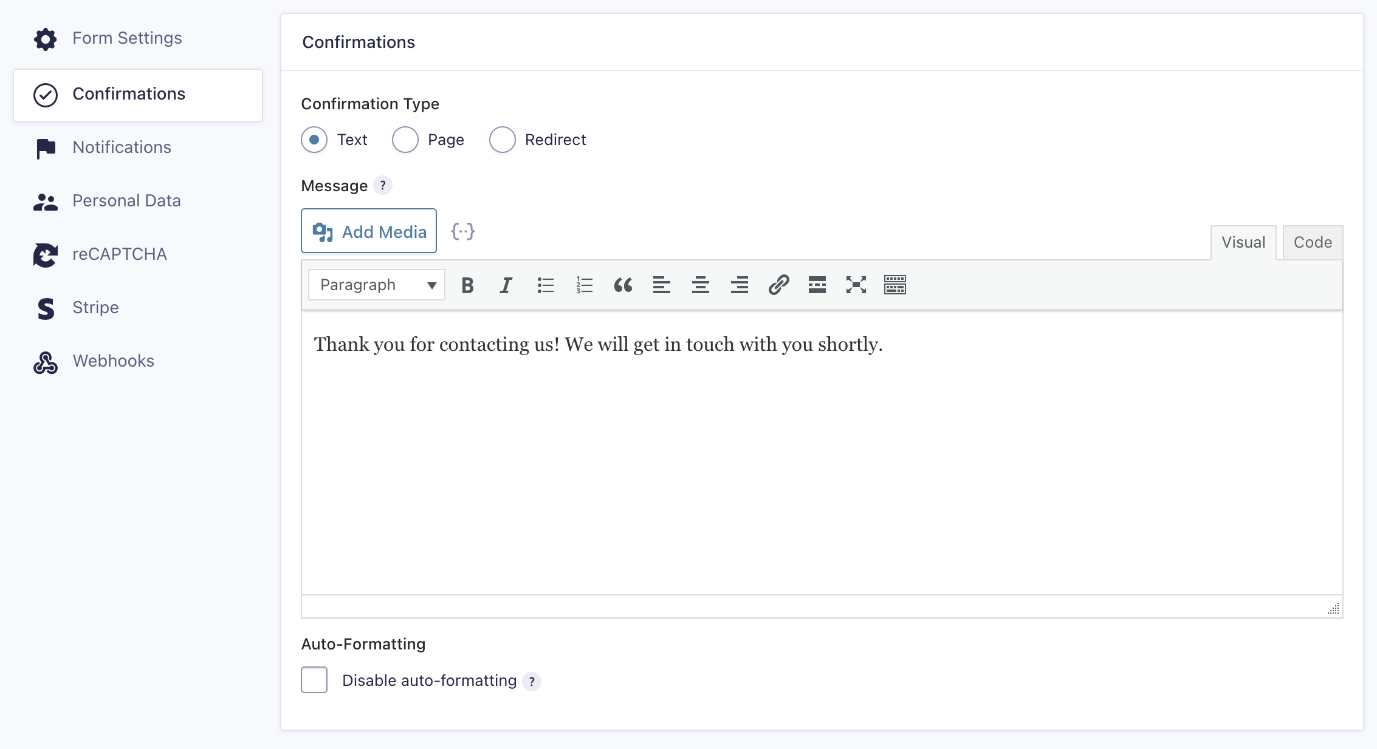1377x749 pixels.
Task: Align text center
Action: [x=701, y=285]
